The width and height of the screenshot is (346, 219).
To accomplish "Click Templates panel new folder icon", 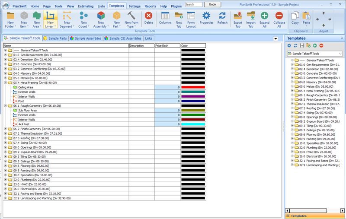I will [x=308, y=46].
